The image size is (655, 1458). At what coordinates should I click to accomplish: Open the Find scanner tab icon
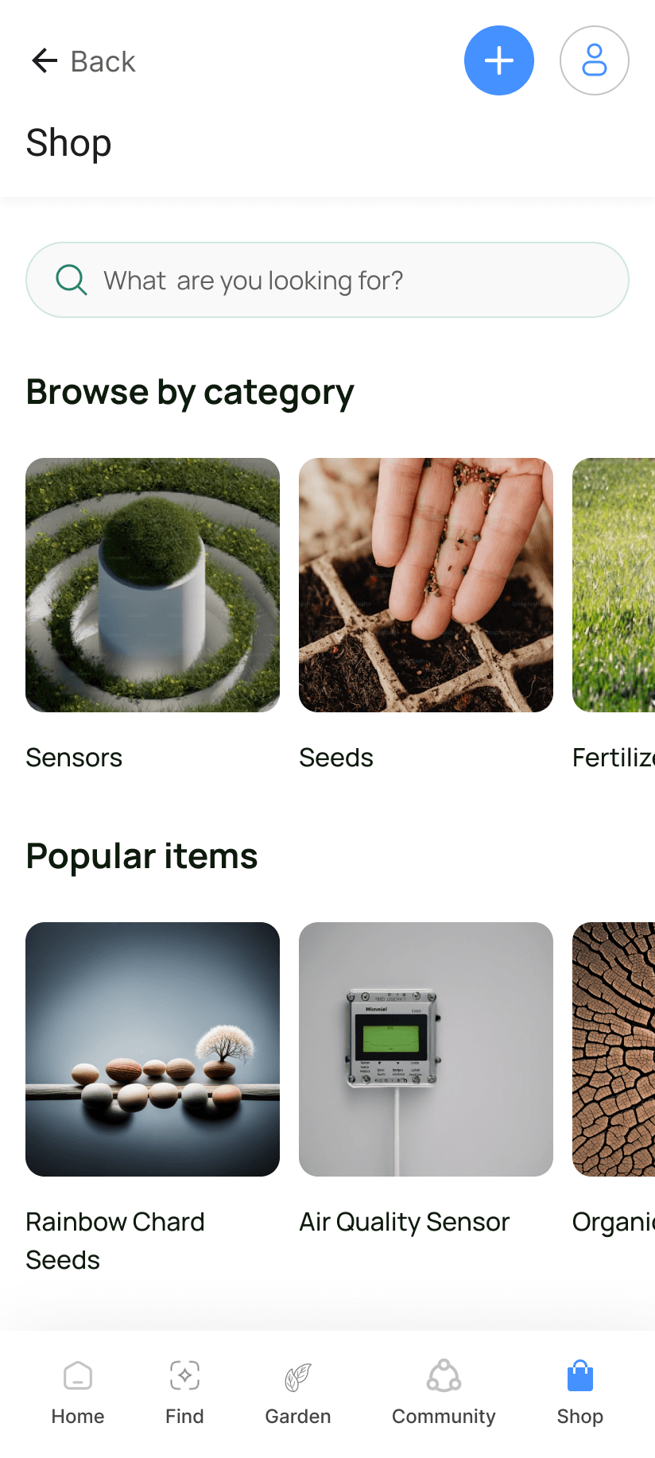pyautogui.click(x=184, y=1375)
